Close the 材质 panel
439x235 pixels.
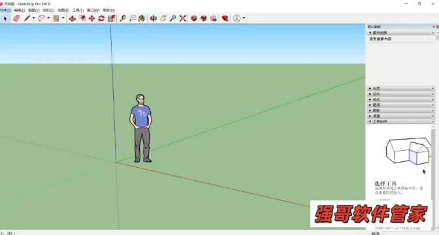coord(433,88)
